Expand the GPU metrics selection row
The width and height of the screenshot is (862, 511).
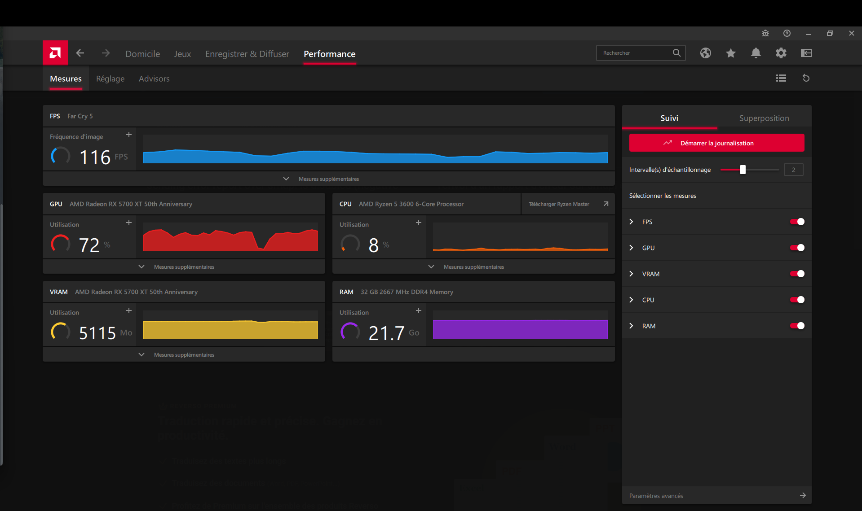[x=631, y=248]
